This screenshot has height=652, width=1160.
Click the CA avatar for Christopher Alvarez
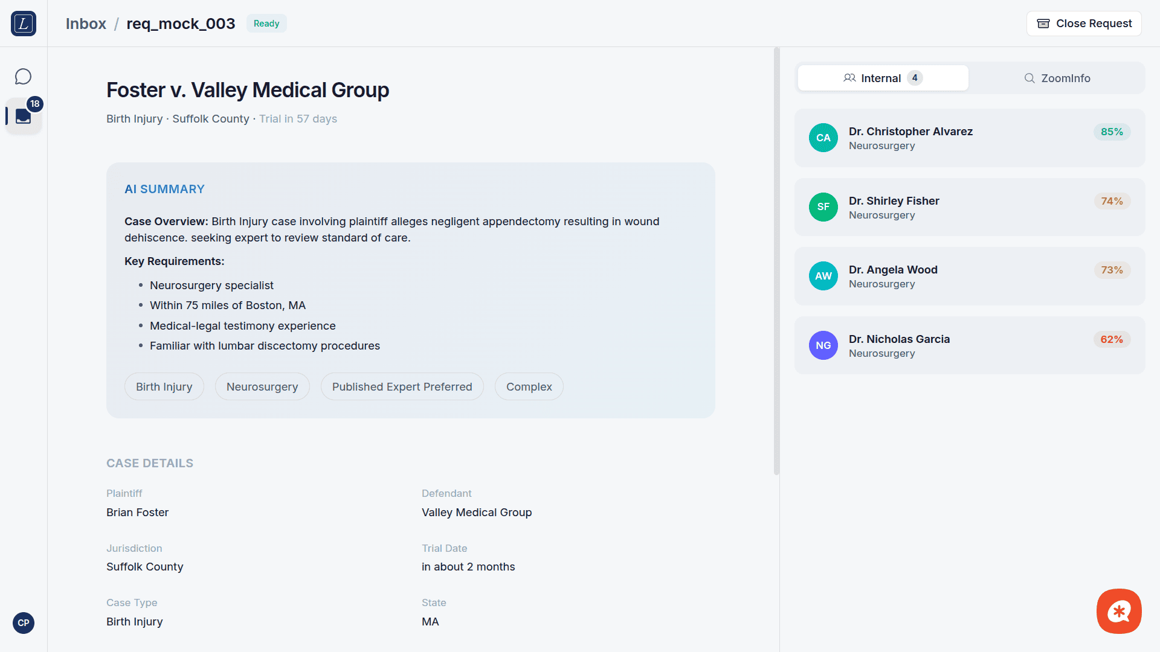tap(823, 138)
